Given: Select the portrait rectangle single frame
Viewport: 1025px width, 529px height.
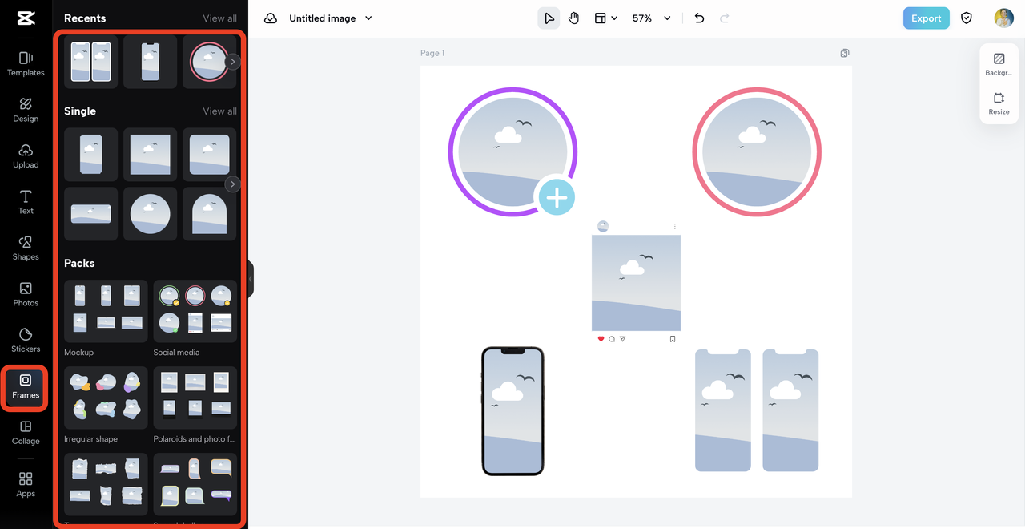Looking at the screenshot, I should point(90,155).
